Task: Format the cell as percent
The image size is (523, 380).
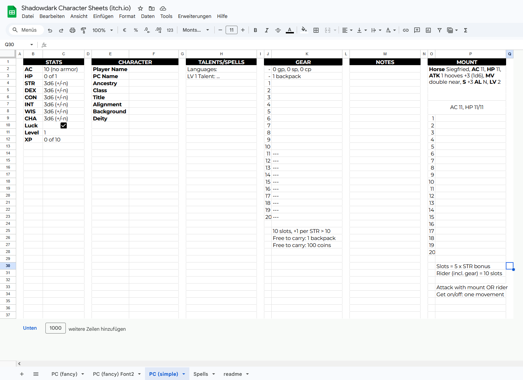Action: tap(136, 30)
